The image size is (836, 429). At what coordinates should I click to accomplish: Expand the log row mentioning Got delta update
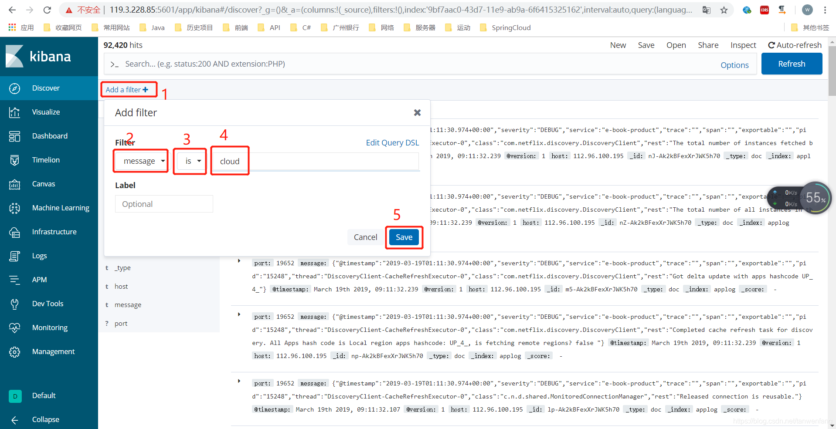pyautogui.click(x=239, y=261)
